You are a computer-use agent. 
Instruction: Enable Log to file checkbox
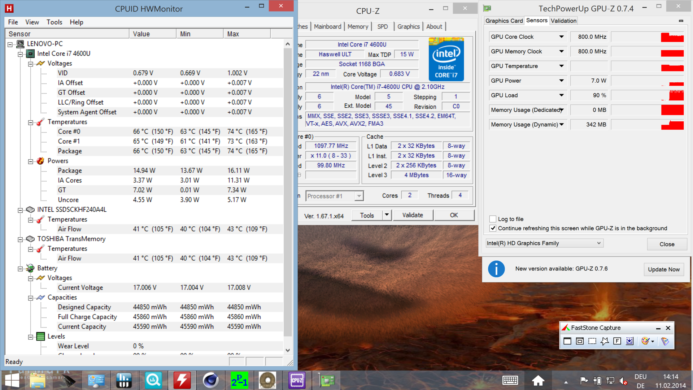coord(493,219)
